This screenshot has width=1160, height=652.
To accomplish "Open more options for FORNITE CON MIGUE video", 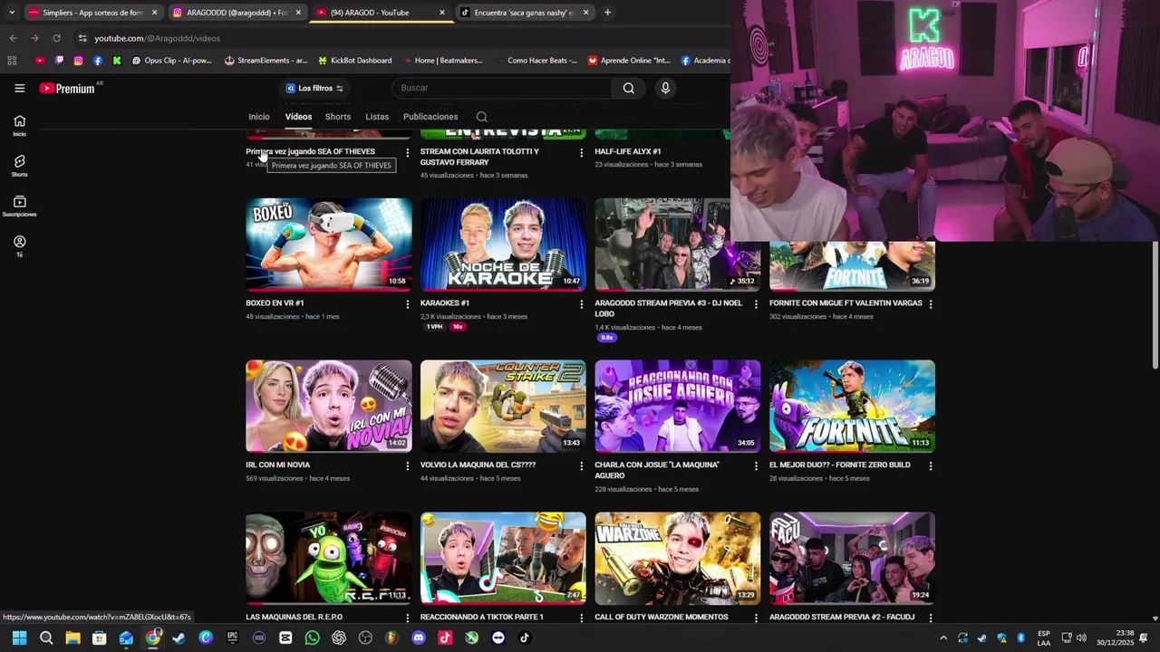I will click(930, 304).
